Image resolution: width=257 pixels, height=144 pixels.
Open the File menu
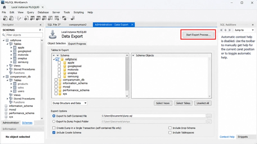tap(4, 12)
